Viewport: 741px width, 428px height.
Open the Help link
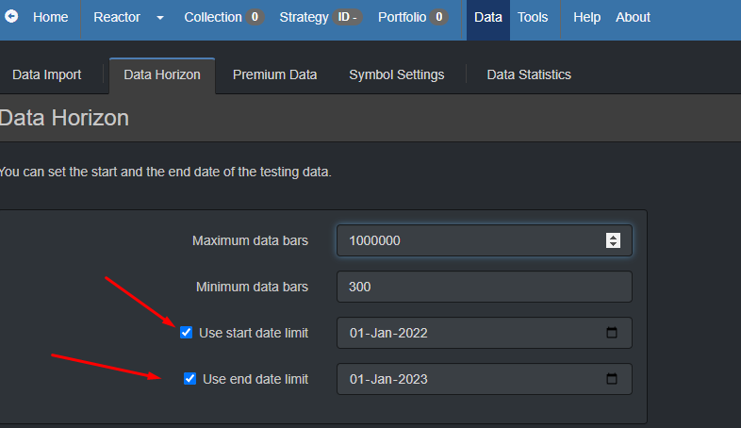click(586, 17)
